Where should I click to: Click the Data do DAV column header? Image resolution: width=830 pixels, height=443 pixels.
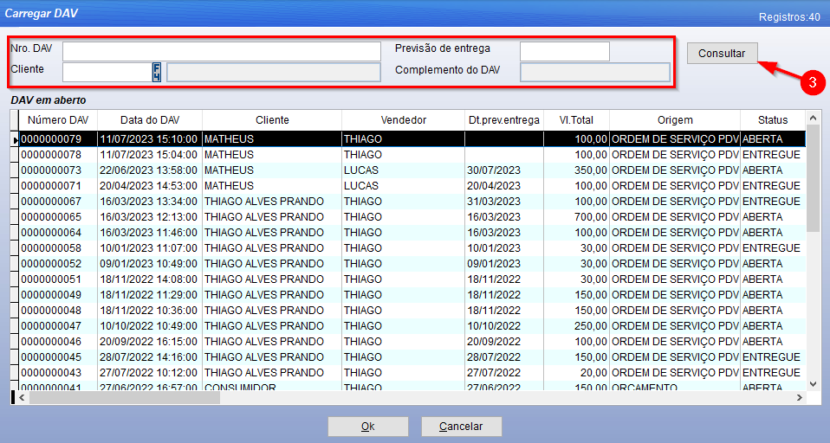[150, 119]
